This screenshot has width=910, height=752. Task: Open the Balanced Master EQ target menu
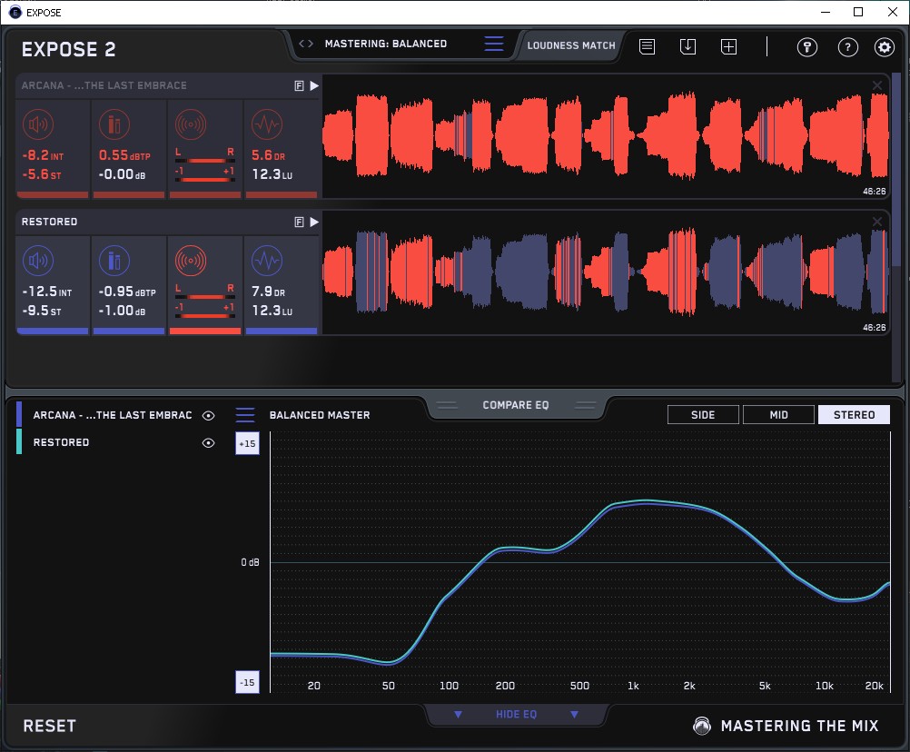(245, 415)
